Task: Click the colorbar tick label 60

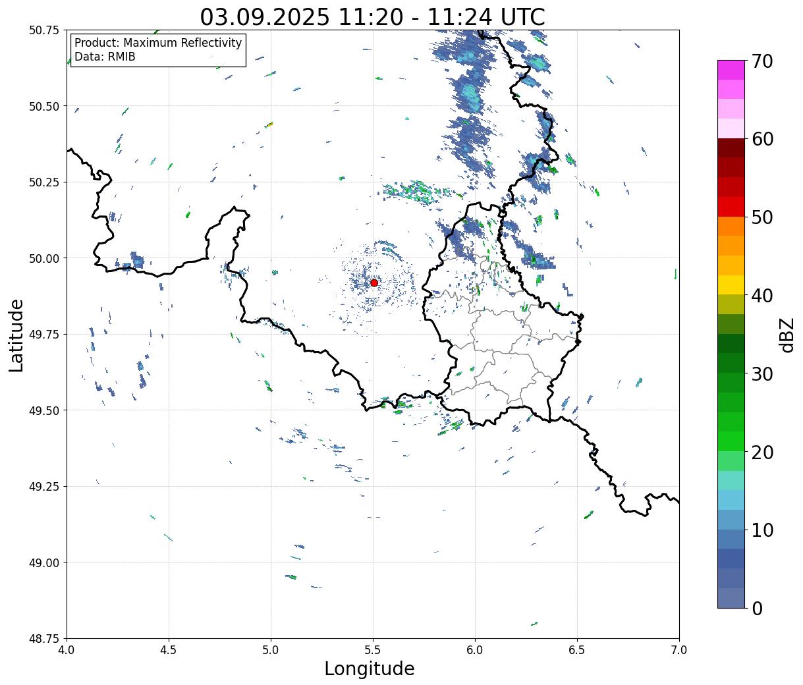Action: coord(761,139)
